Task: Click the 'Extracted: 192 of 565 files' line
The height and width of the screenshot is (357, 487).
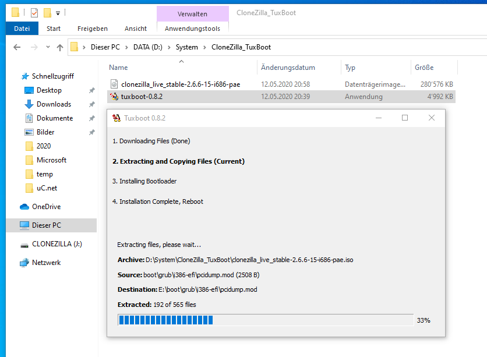Action: pos(157,305)
